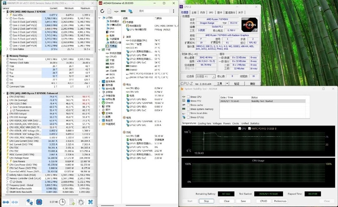Collapse Memory Timings group in HWiNFO

(4, 56)
